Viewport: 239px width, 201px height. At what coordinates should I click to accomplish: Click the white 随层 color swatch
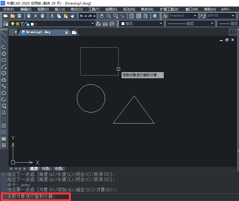[123, 24]
